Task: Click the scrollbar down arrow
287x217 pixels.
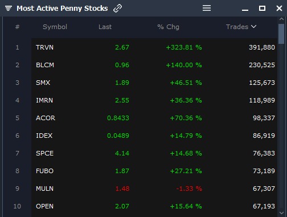Action: click(281, 213)
